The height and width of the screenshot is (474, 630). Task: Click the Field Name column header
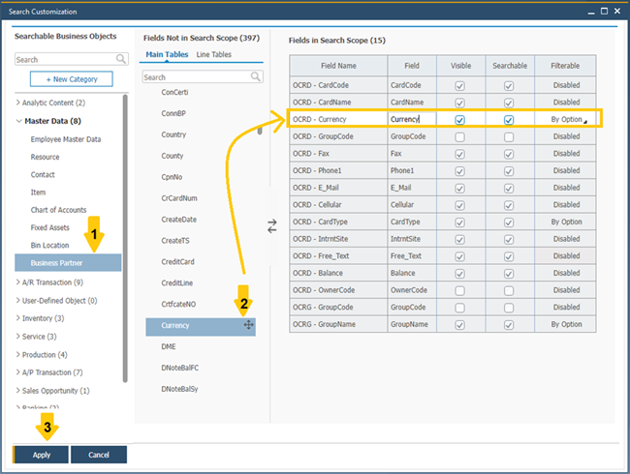338,66
